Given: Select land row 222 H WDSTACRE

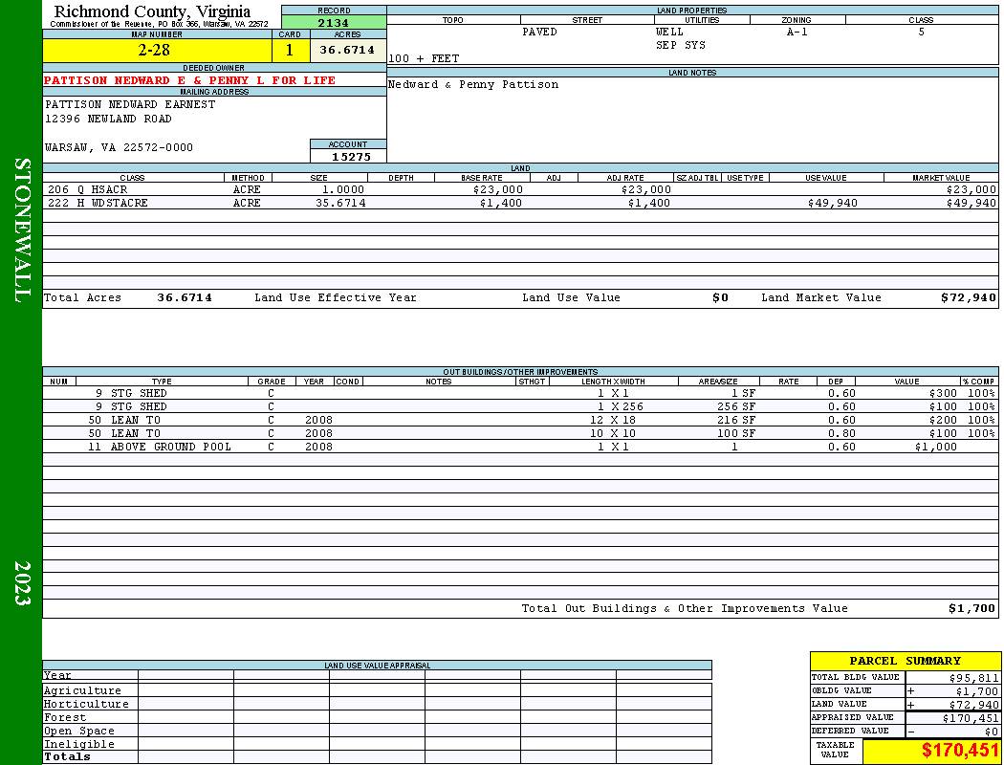Looking at the screenshot, I should point(520,203).
